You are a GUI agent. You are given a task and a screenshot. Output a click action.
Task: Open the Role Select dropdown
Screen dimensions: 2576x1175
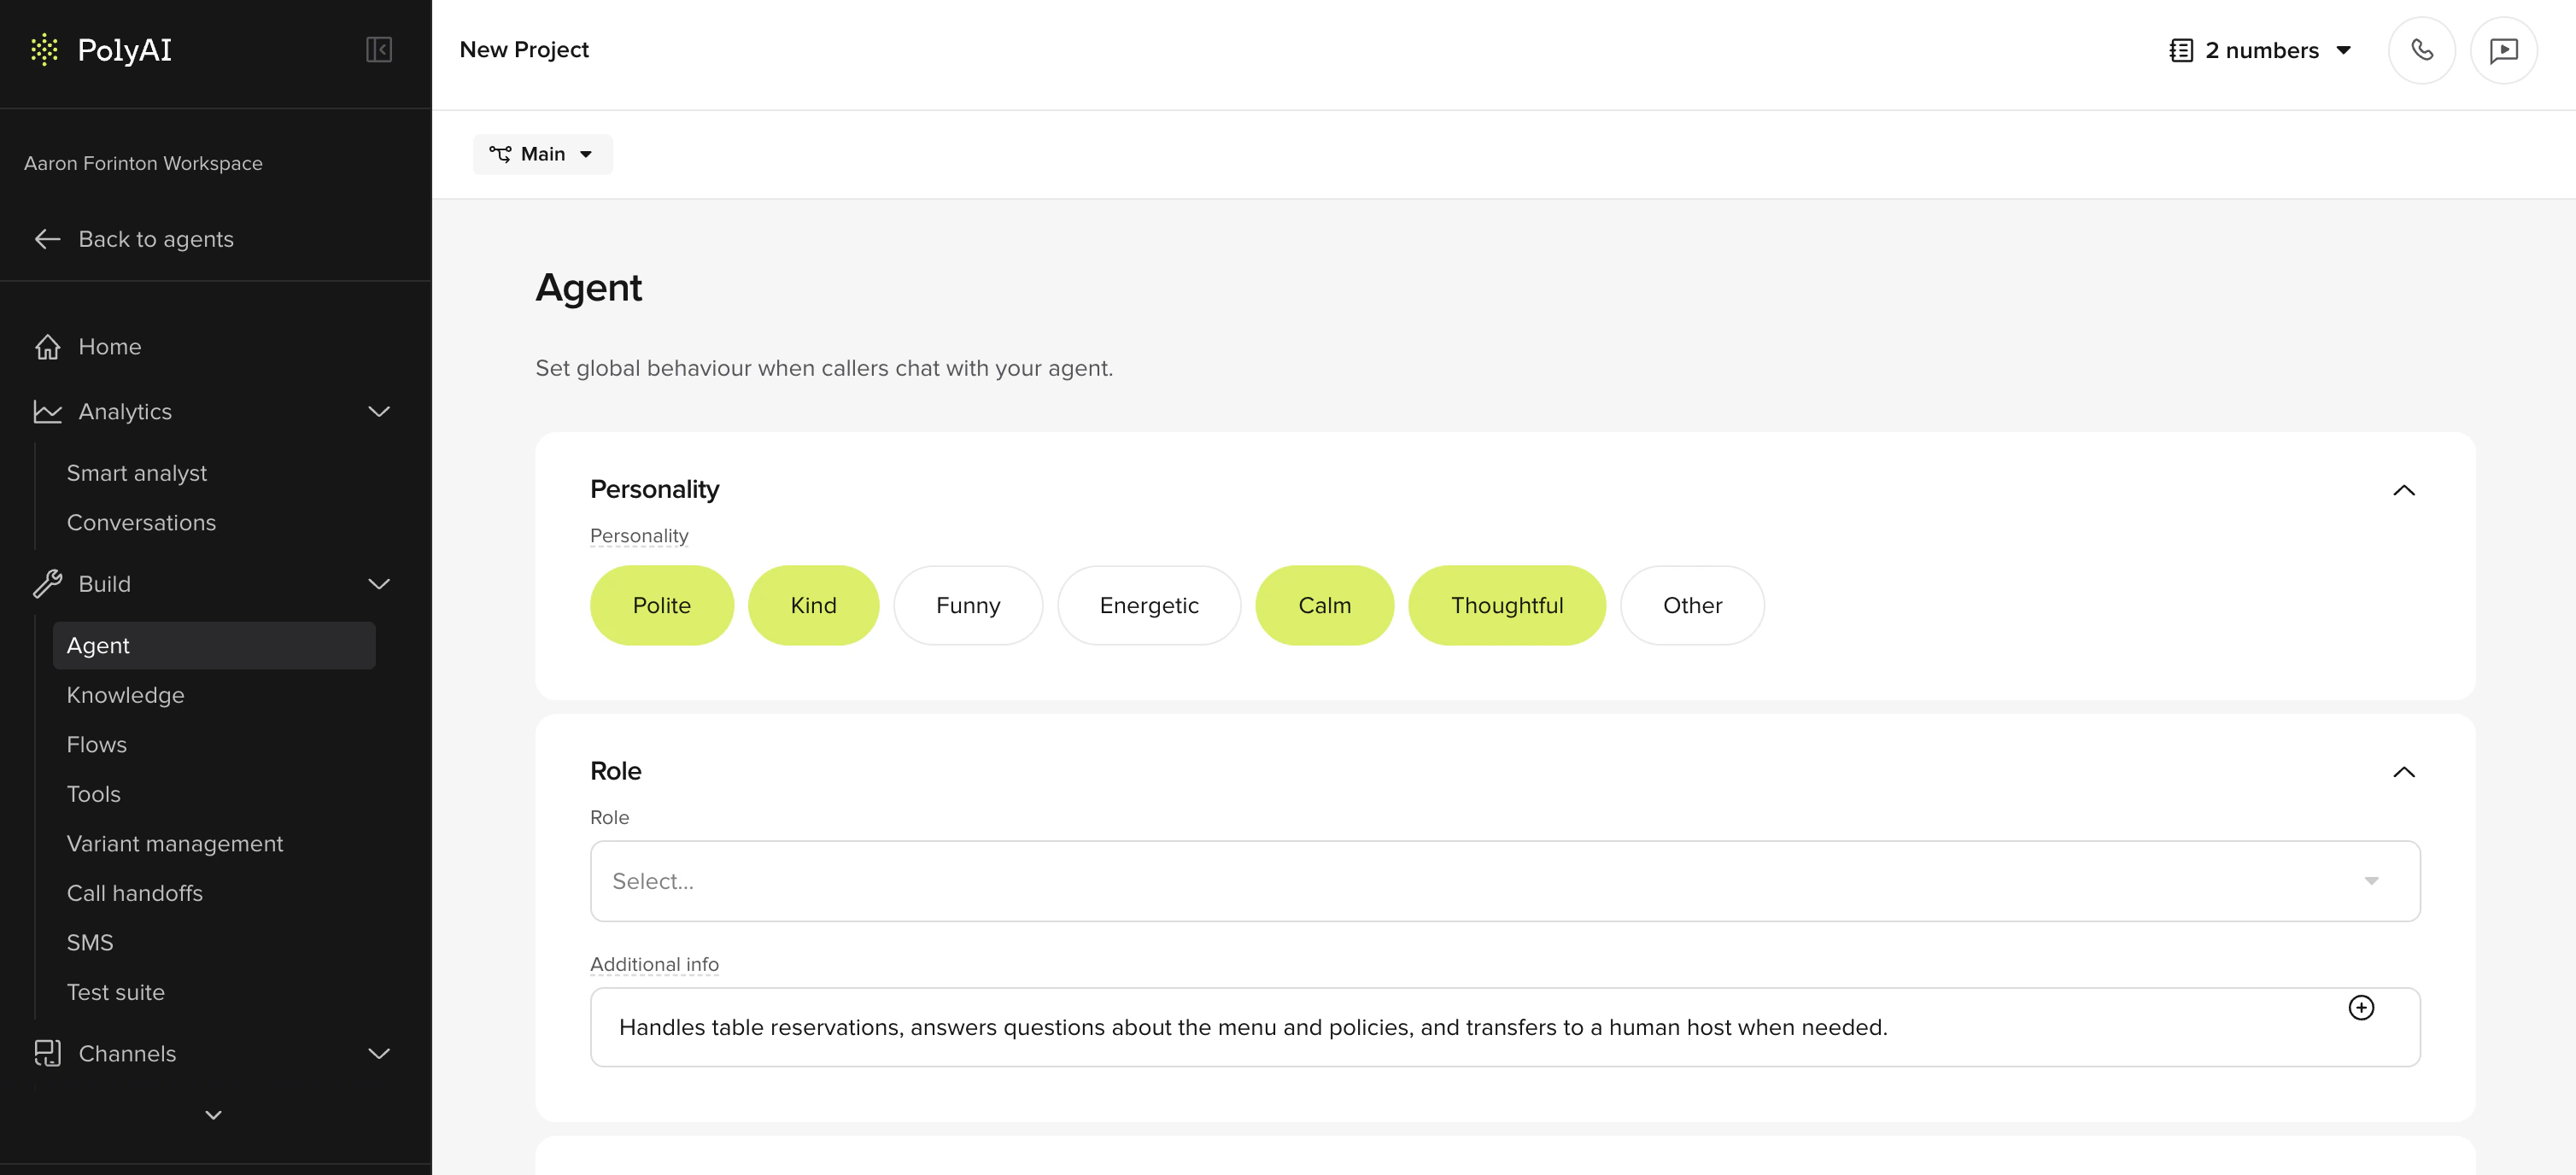pos(1504,881)
